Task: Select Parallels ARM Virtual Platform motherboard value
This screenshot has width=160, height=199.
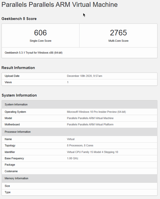Action: (90, 124)
